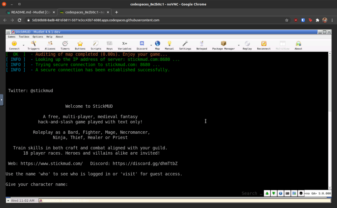Open the Games menu
Image resolution: width=337 pixels, height=208 pixels.
(x=12, y=37)
